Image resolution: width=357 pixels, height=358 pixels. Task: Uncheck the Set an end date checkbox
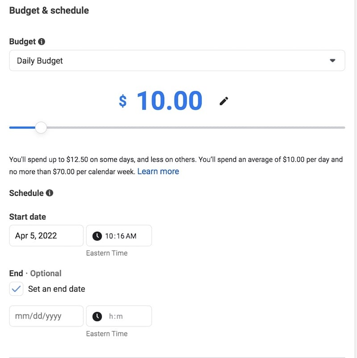coord(16,289)
